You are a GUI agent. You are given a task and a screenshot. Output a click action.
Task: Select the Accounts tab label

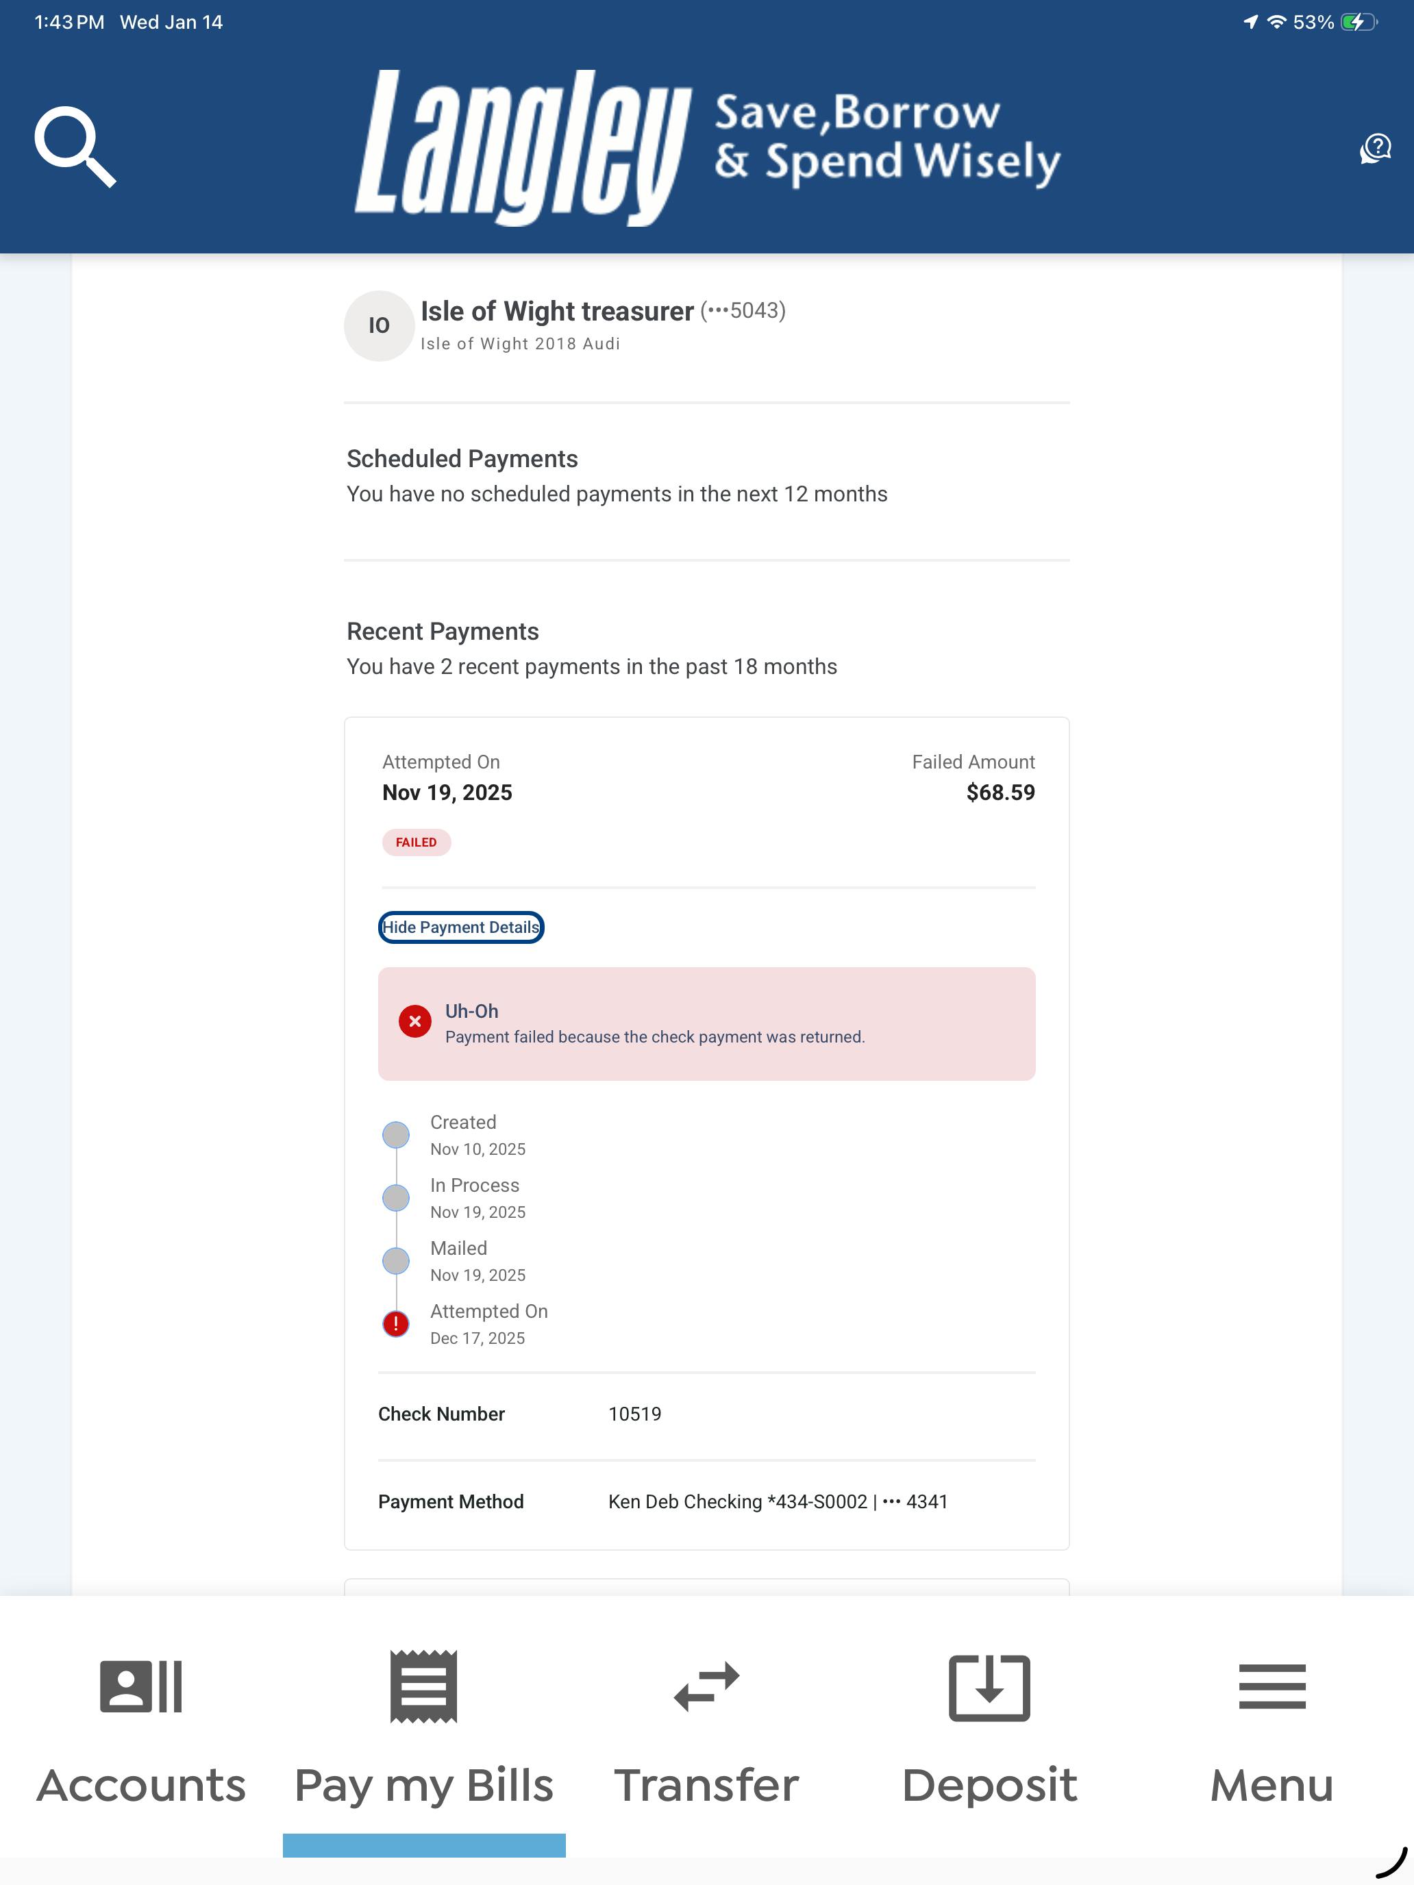(x=140, y=1784)
